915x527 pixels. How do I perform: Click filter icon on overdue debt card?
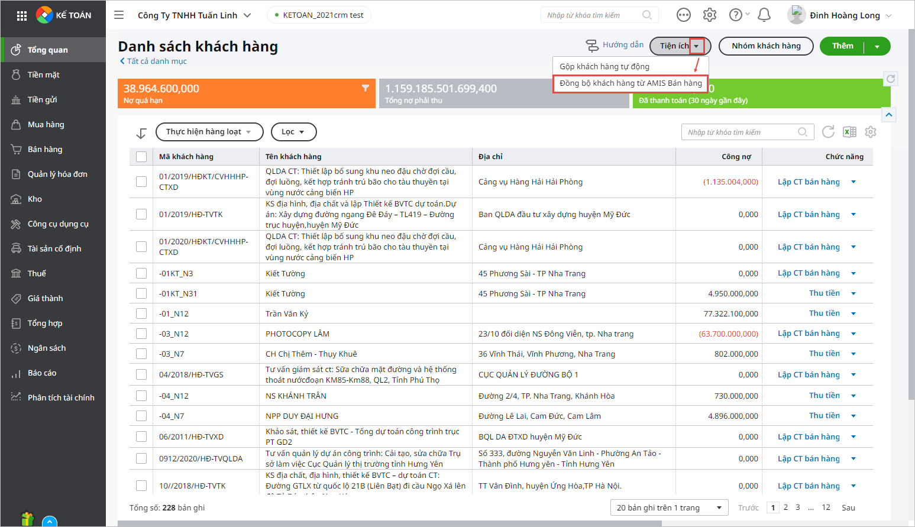point(366,88)
